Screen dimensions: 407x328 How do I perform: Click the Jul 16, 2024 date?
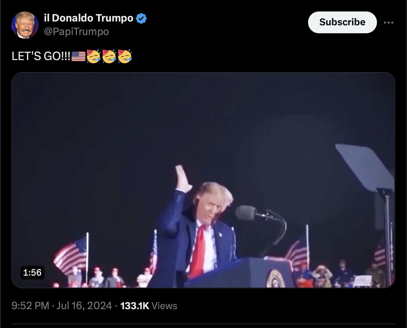pos(84,306)
